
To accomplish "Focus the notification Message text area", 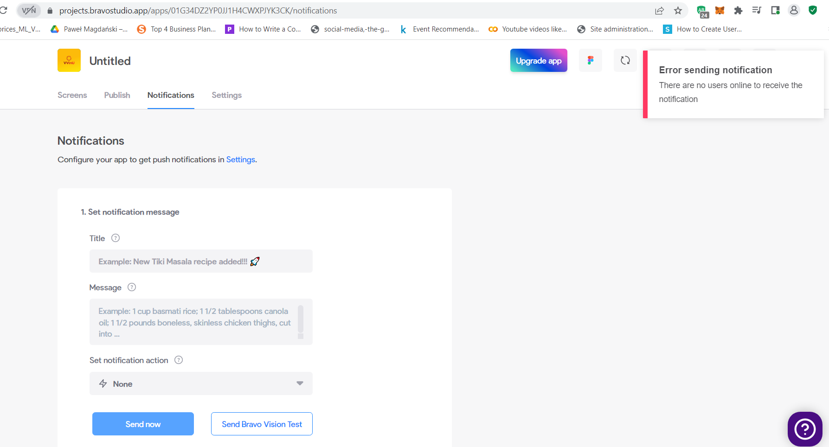I will click(x=201, y=322).
